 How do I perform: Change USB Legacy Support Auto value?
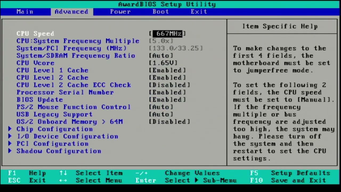tap(161, 114)
